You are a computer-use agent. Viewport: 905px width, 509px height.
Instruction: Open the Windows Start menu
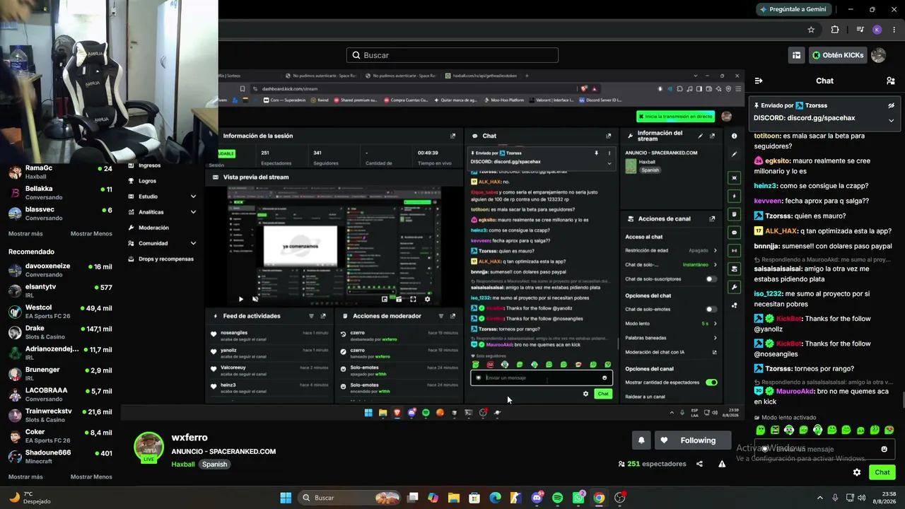point(286,498)
